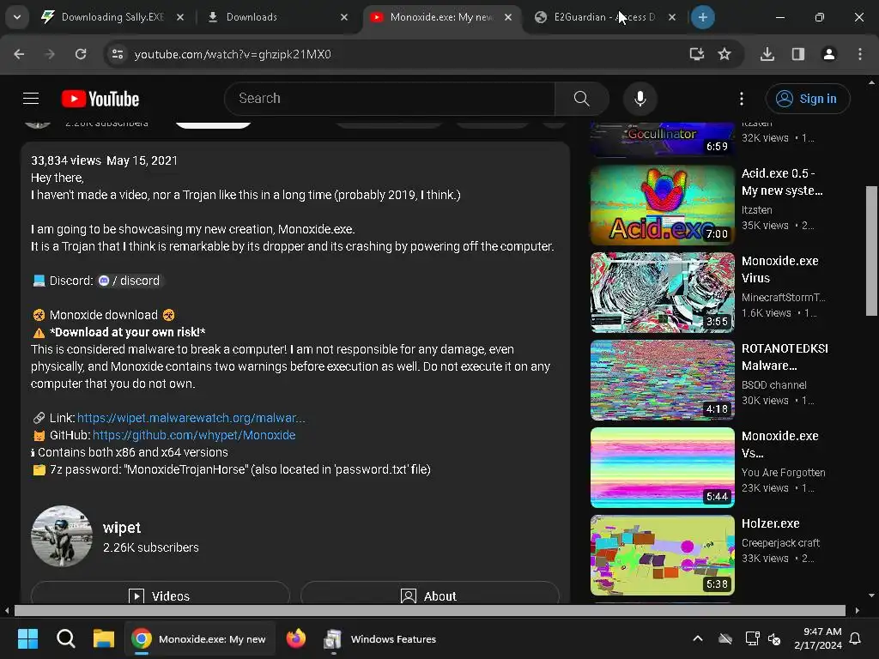879x659 pixels.
Task: Click the Sign in button
Action: [x=808, y=99]
